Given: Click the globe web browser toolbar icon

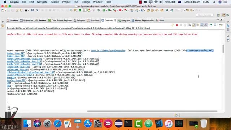Looking at the screenshot, I should pyautogui.click(x=167, y=10).
